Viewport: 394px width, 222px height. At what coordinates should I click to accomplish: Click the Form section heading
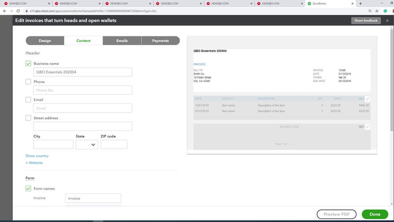30,178
